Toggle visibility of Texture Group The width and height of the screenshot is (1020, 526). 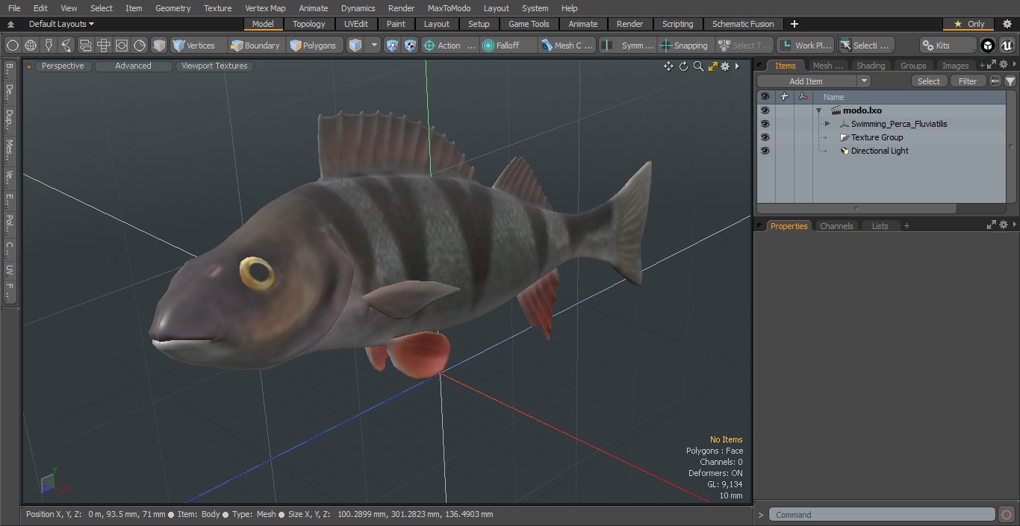point(765,137)
